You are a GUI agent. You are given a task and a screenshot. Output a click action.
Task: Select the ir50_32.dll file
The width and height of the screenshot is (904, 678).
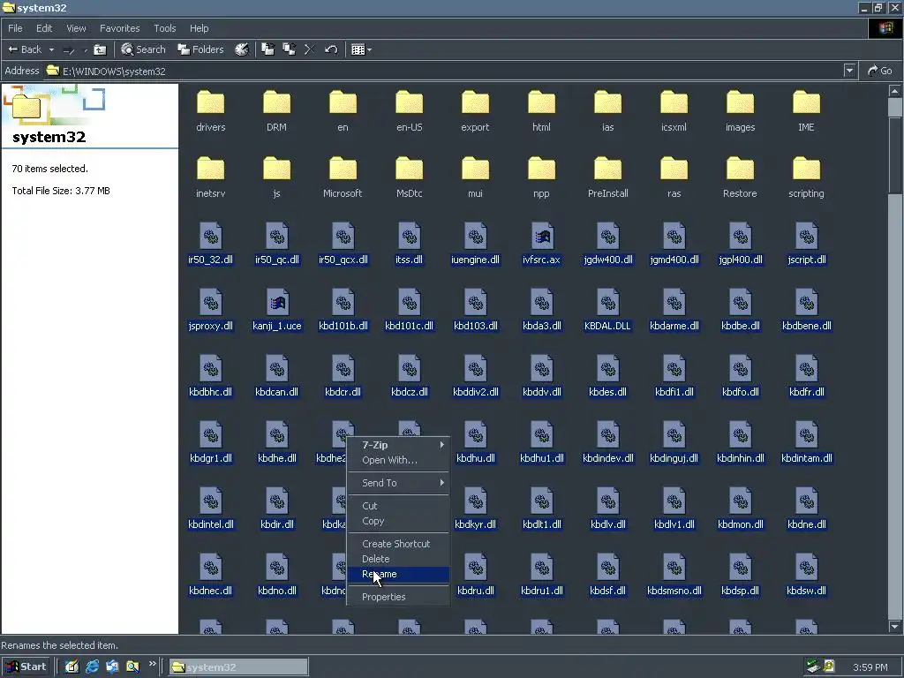[210, 244]
